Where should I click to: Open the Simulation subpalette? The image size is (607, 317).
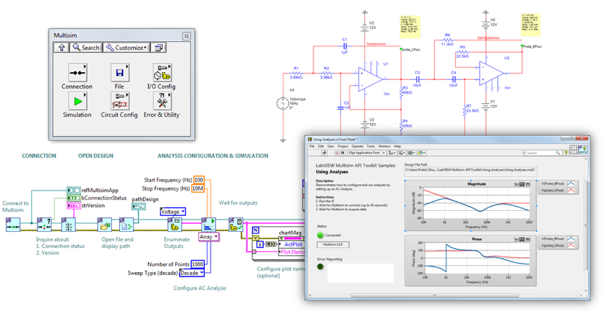(x=76, y=100)
